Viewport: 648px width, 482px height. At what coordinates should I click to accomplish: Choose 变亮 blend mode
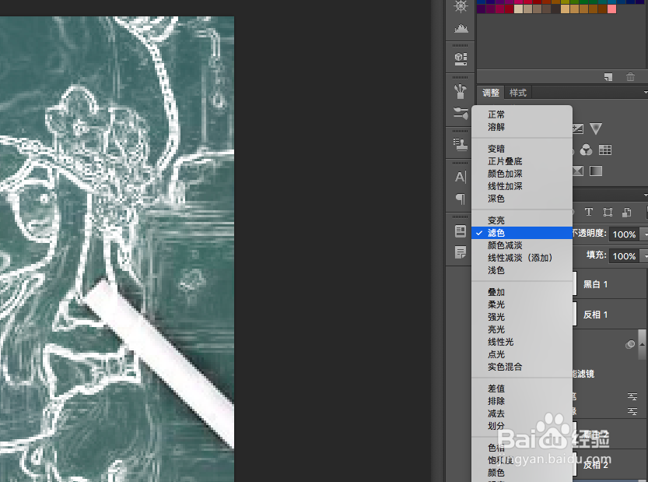522,220
